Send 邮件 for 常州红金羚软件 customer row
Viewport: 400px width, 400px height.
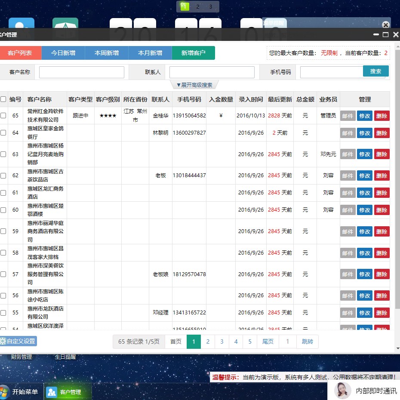tap(348, 115)
